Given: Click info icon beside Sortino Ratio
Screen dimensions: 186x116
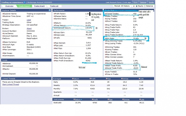Looking at the screenshot, I should pyautogui.click(x=54, y=19).
